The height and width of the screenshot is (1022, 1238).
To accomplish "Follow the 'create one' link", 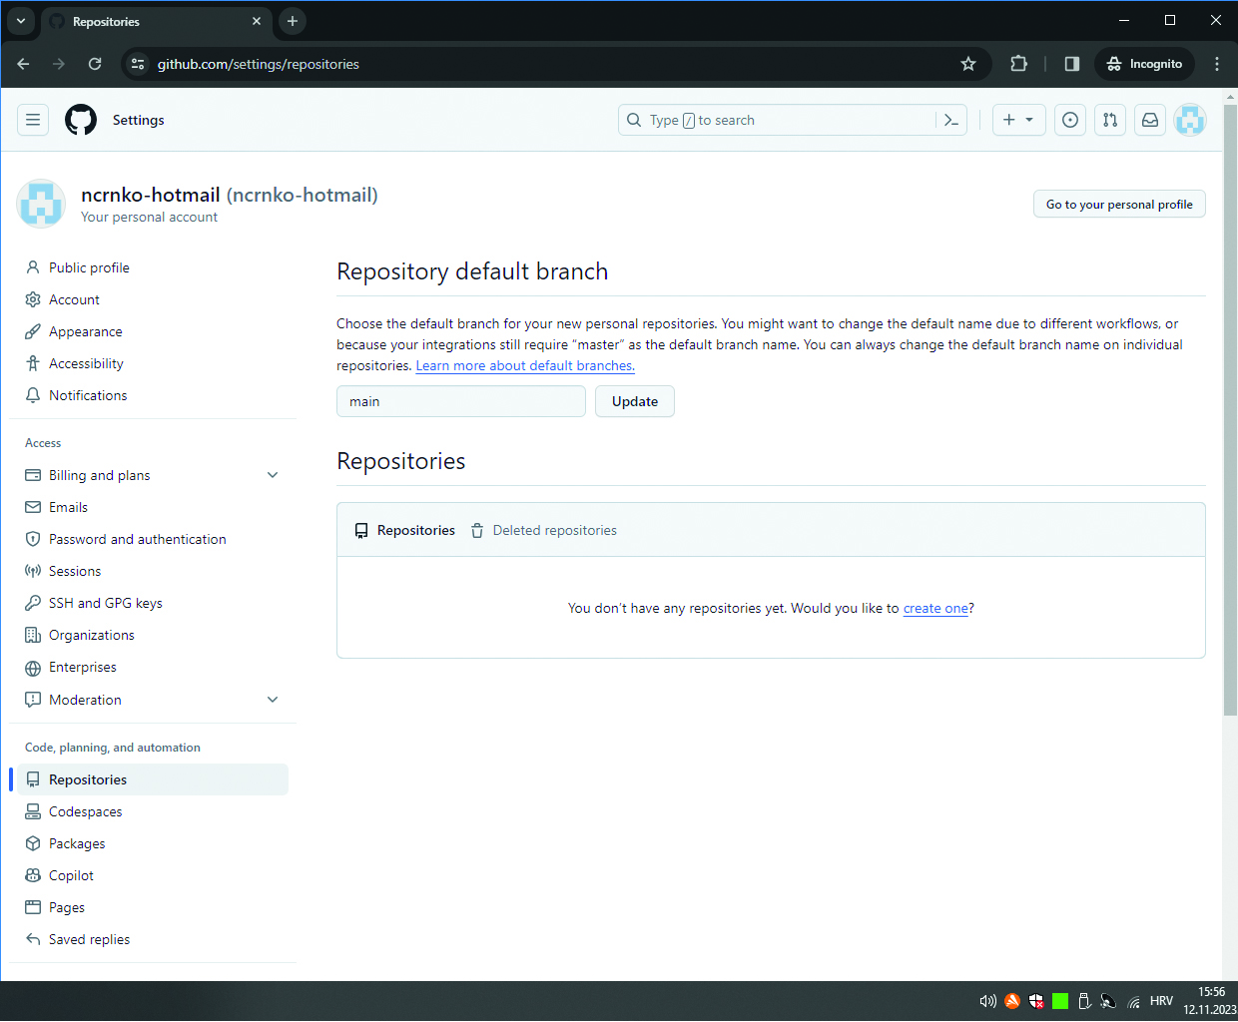I will (935, 609).
